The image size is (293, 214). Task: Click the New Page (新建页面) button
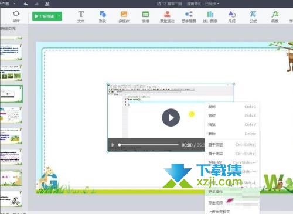[x=8, y=29]
